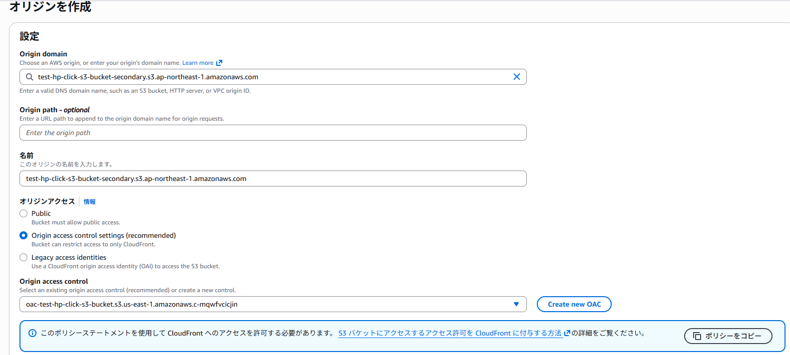Viewport: 790px width, 355px height.
Task: Open the S3 バケットにアクセスする許可 CloudFront link
Action: click(450, 333)
